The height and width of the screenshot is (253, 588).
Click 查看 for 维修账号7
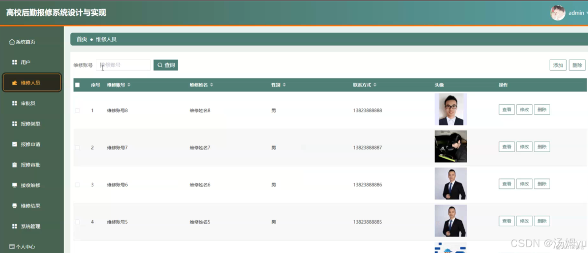507,147
